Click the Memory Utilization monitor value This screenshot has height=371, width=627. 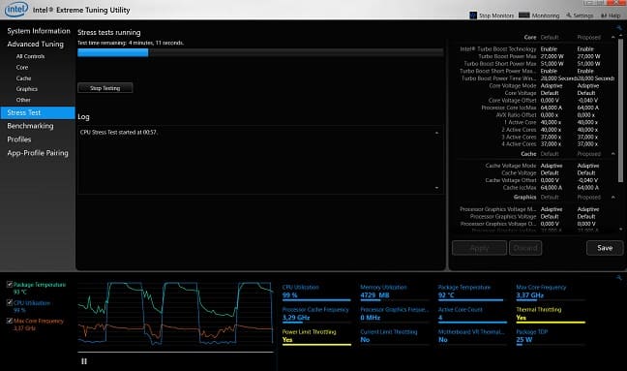pyautogui.click(x=374, y=295)
